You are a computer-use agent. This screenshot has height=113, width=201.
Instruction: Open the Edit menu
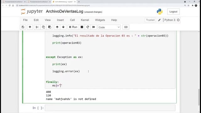coord(36,20)
